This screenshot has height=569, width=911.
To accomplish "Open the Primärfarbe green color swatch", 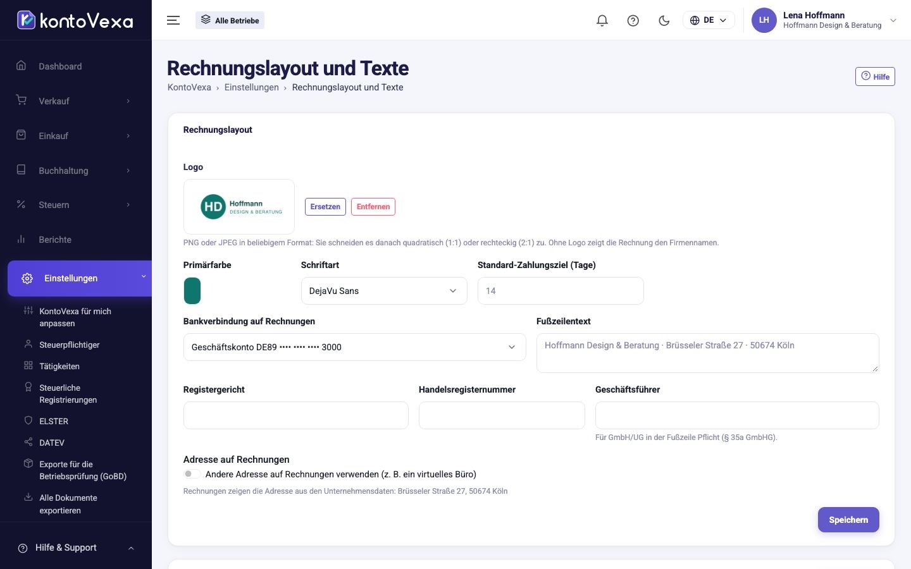I will coord(192,291).
